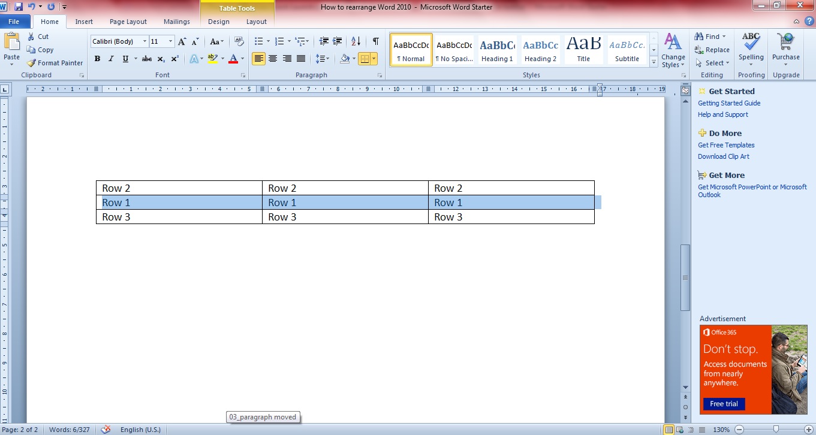The image size is (816, 435).
Task: Save the document from Quick Access toolbar
Action: (18, 7)
